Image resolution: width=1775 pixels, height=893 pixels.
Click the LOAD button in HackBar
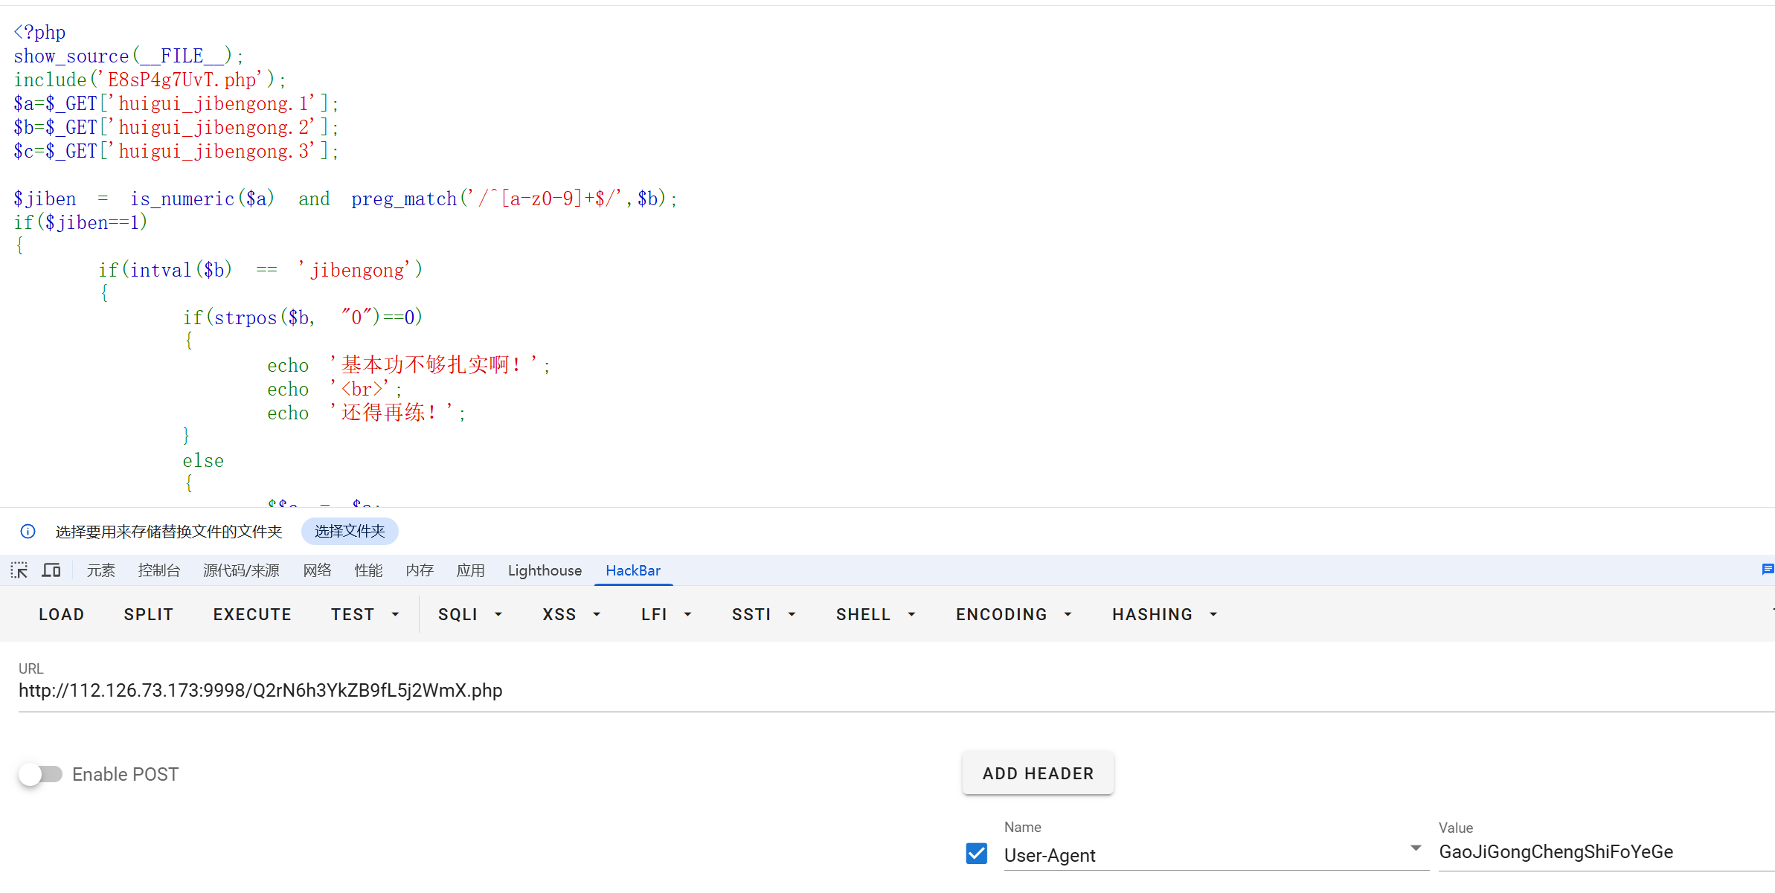[61, 614]
